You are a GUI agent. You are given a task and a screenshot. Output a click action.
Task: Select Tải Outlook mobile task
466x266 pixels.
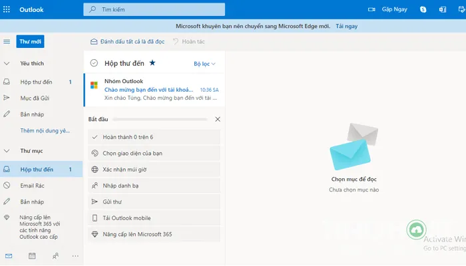pos(154,218)
